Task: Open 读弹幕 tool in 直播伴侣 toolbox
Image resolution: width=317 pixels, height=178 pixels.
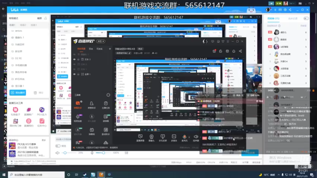Action: coord(106,118)
